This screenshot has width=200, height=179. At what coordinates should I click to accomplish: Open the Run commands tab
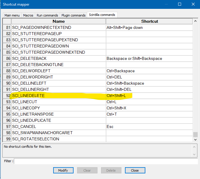coord(47,15)
